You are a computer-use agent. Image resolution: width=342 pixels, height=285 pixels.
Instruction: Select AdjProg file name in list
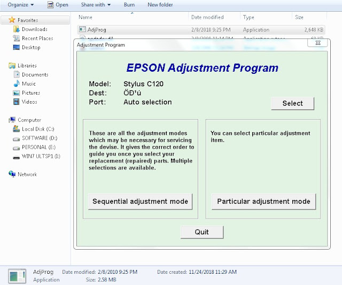point(97,30)
